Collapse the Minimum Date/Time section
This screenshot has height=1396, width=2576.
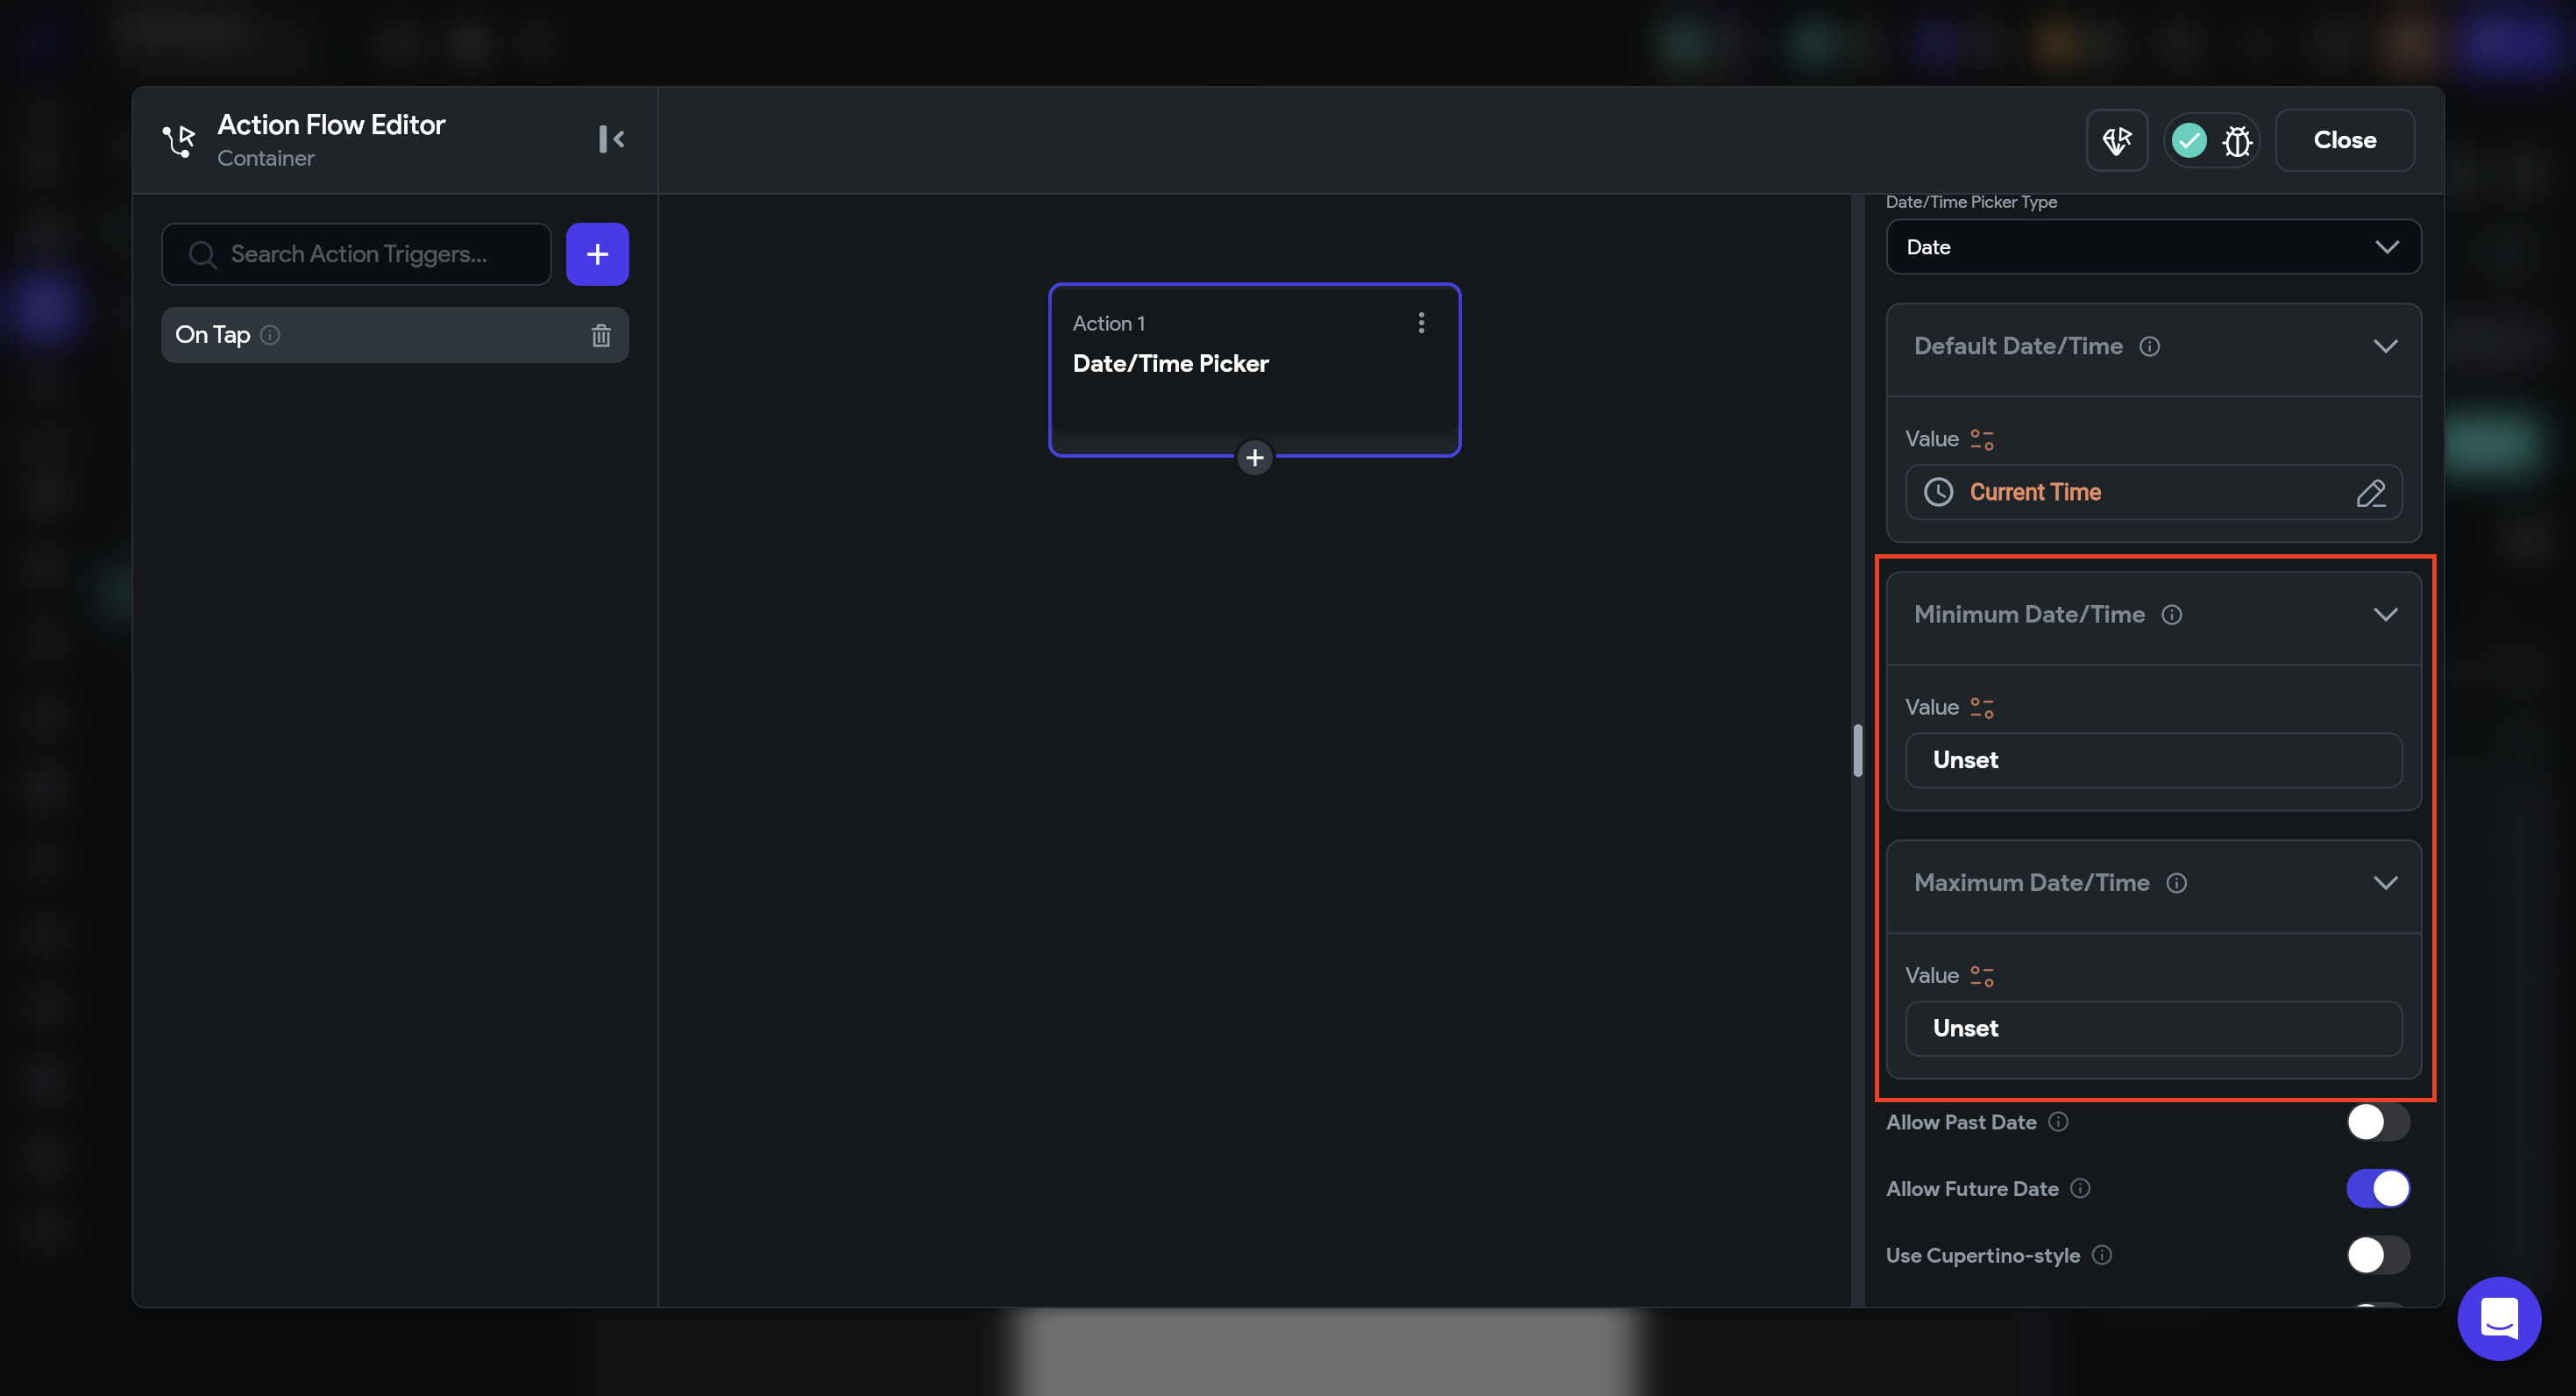pyautogui.click(x=2385, y=615)
